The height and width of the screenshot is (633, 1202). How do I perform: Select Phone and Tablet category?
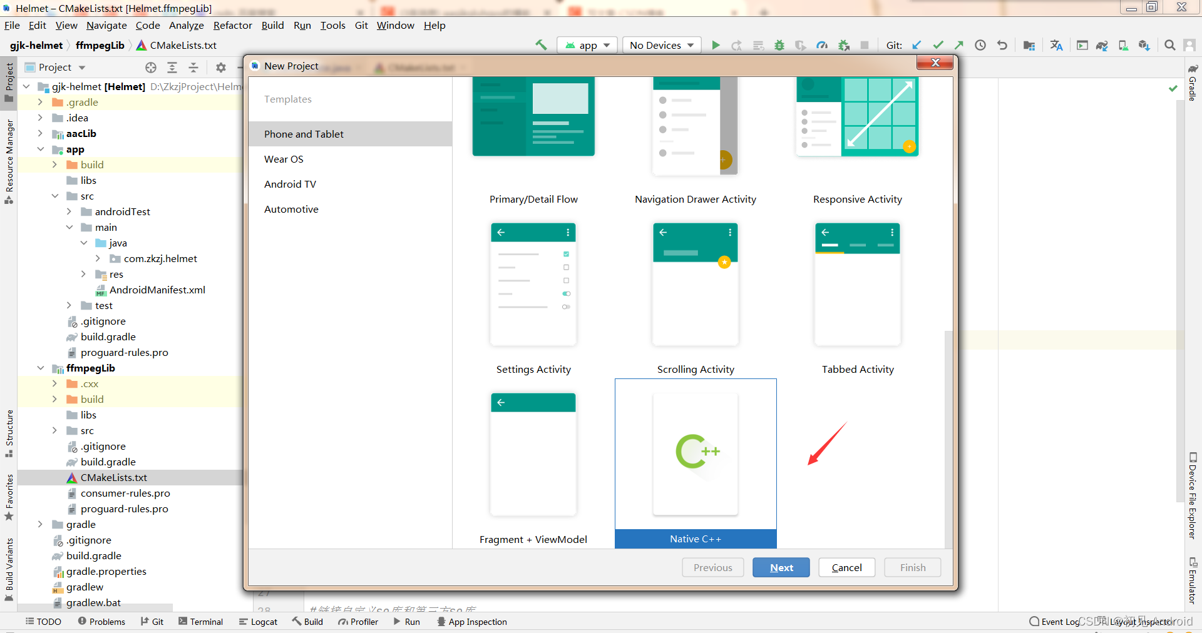350,134
